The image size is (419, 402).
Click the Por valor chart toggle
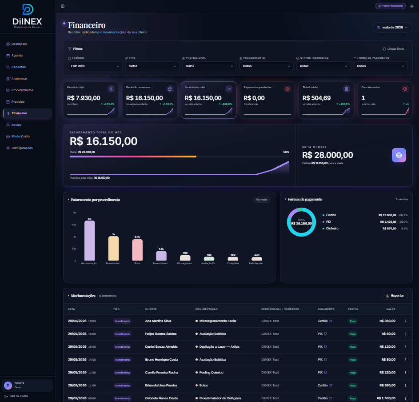tap(262, 200)
